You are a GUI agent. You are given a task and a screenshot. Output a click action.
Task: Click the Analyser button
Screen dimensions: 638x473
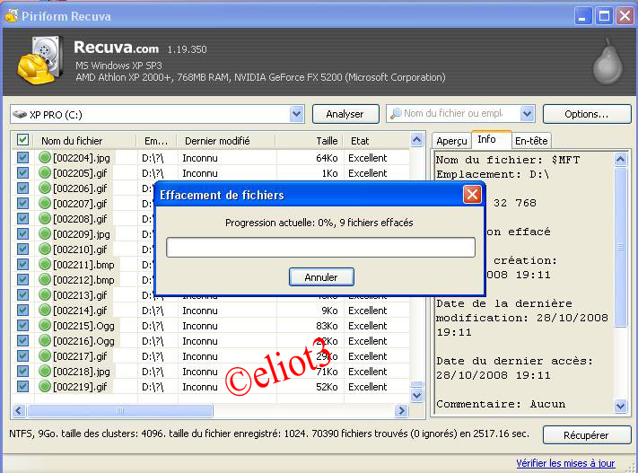[x=345, y=114]
